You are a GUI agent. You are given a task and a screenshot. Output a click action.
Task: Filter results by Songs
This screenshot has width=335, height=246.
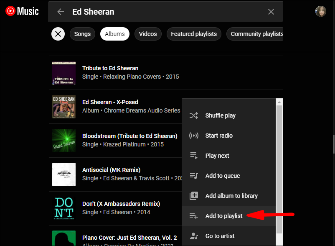[82, 34]
